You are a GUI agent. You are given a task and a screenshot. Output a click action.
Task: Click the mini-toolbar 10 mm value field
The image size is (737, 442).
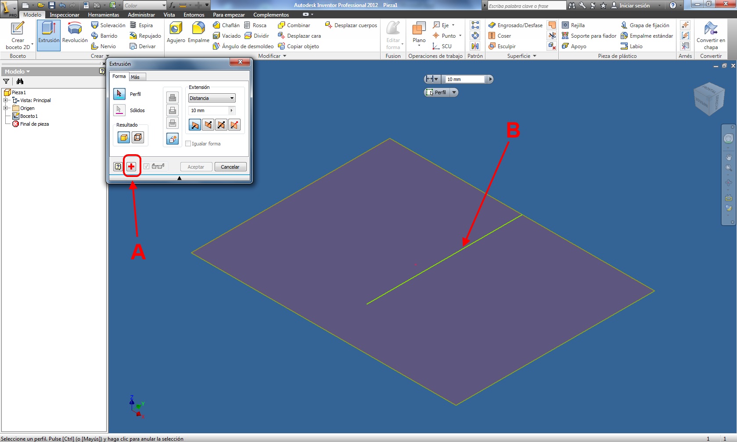[x=465, y=79]
